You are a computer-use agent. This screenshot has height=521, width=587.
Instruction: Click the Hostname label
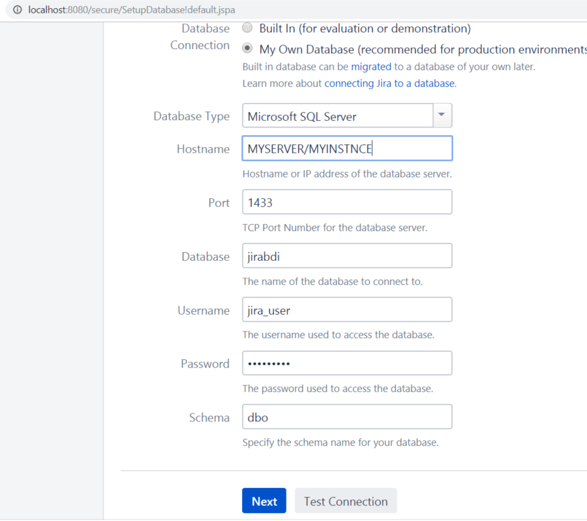pos(203,149)
